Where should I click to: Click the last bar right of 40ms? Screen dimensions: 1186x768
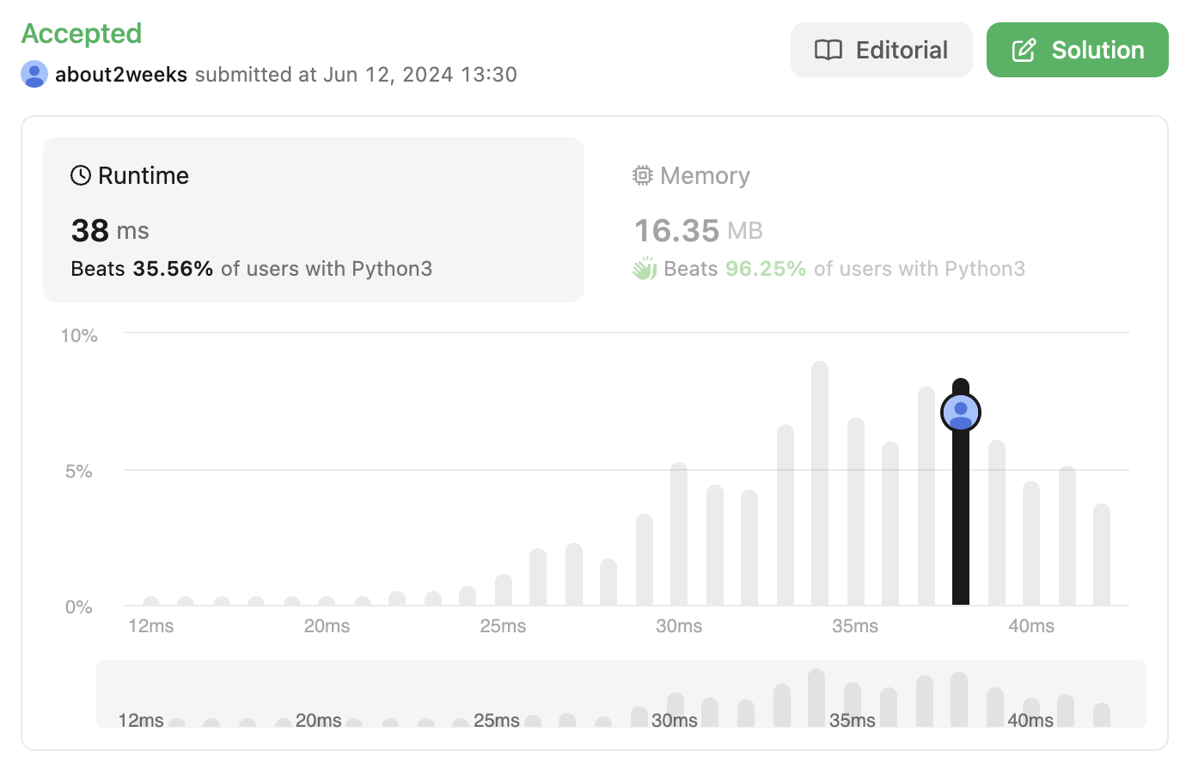pyautogui.click(x=1102, y=556)
